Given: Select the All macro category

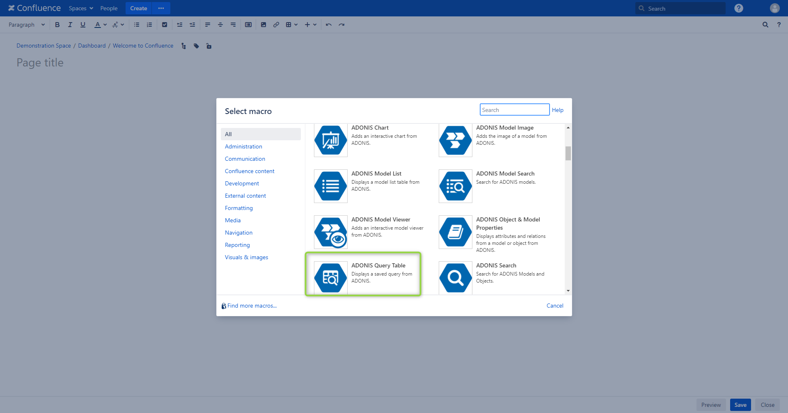Looking at the screenshot, I should point(261,134).
